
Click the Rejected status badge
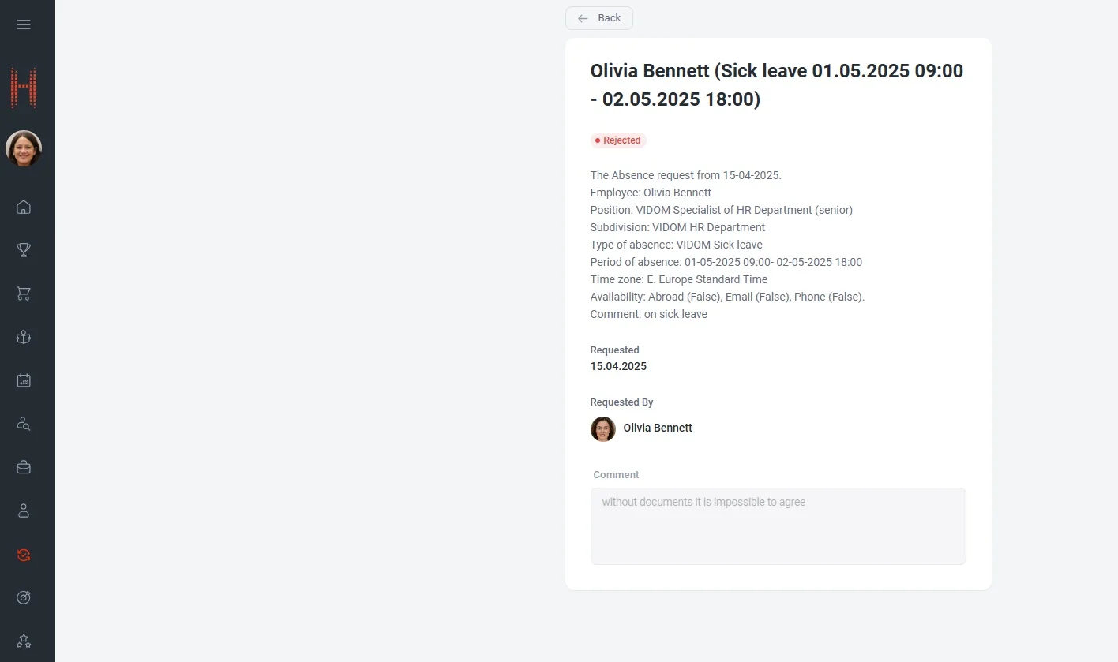click(x=618, y=140)
